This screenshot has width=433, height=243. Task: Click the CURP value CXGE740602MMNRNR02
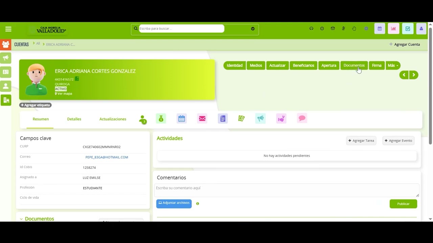101,147
